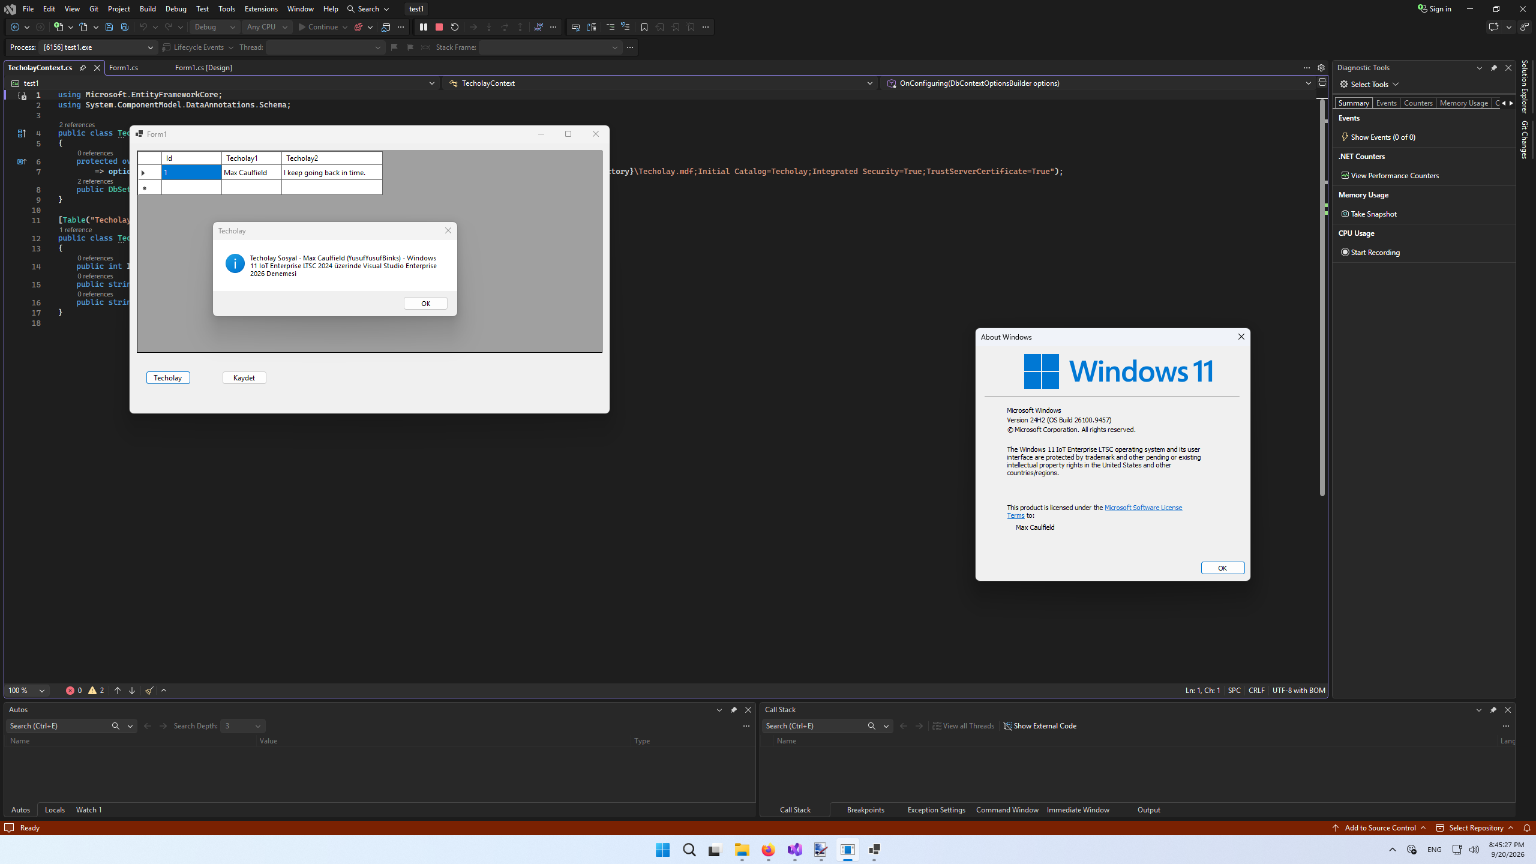Open Firefox from the taskbar

pyautogui.click(x=769, y=850)
